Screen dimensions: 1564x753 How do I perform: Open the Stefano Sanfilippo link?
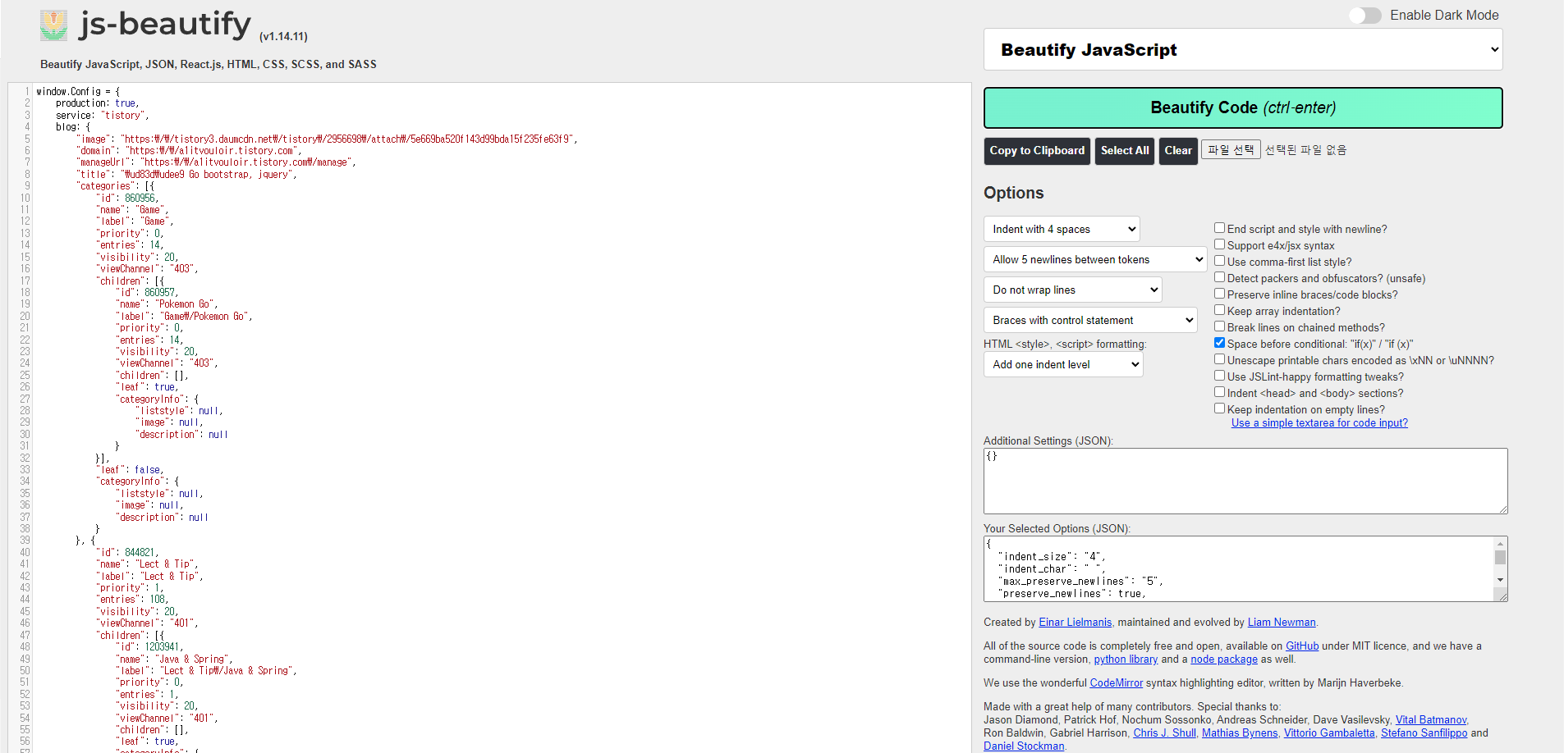point(1424,733)
